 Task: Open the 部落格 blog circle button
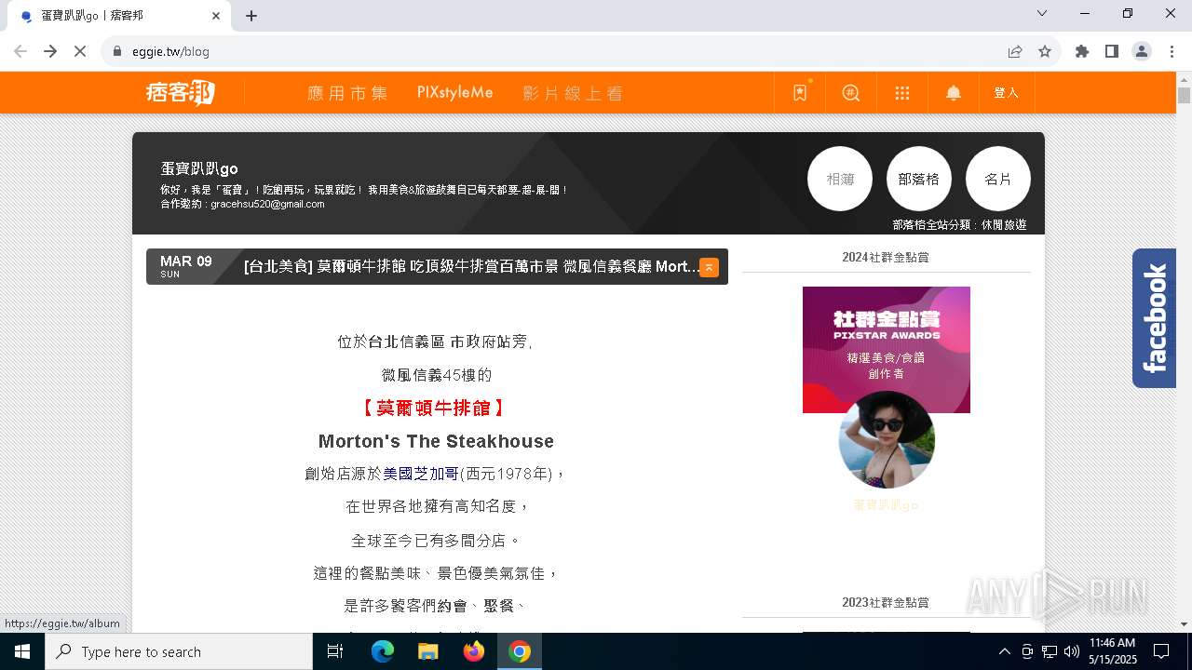(x=919, y=179)
